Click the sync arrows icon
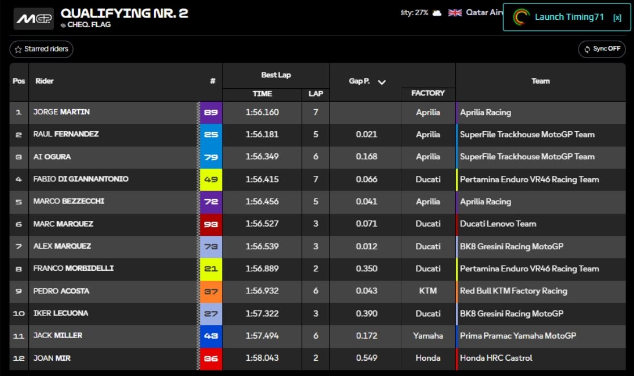The image size is (634, 376). [587, 49]
